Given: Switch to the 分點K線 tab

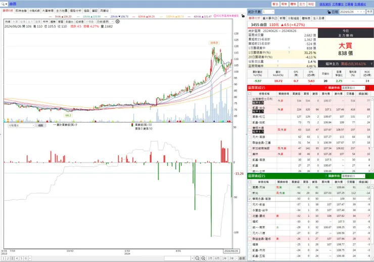Looking at the screenshot, I should [34, 11].
